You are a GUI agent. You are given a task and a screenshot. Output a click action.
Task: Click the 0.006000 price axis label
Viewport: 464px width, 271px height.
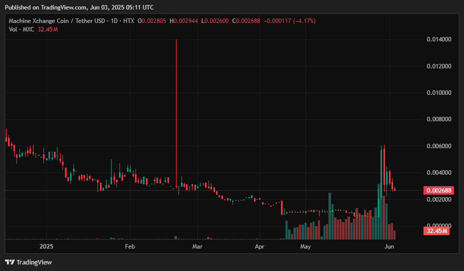tap(438, 146)
